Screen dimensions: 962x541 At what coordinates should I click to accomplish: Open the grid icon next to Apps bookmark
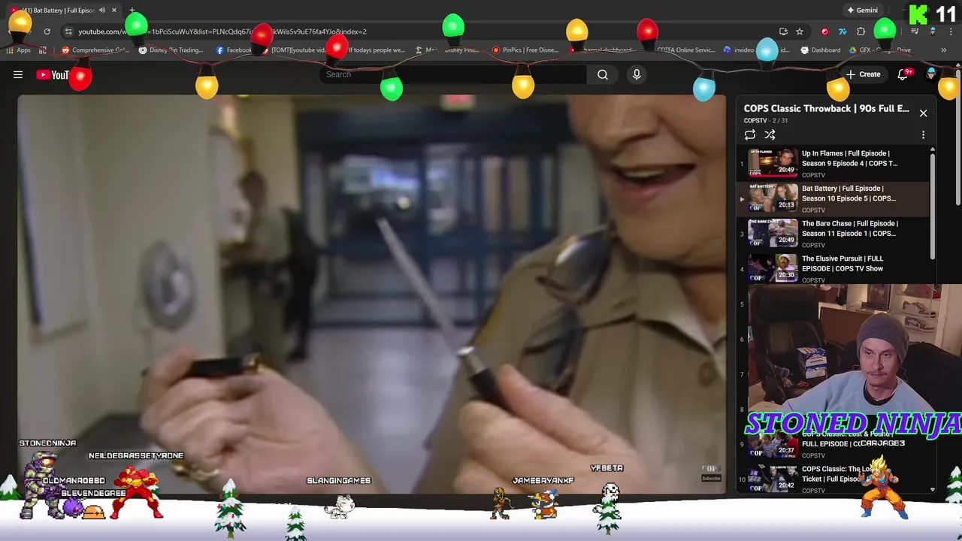(x=43, y=50)
